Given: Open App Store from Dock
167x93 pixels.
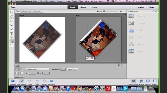Looking at the screenshot, I should 22,89.
